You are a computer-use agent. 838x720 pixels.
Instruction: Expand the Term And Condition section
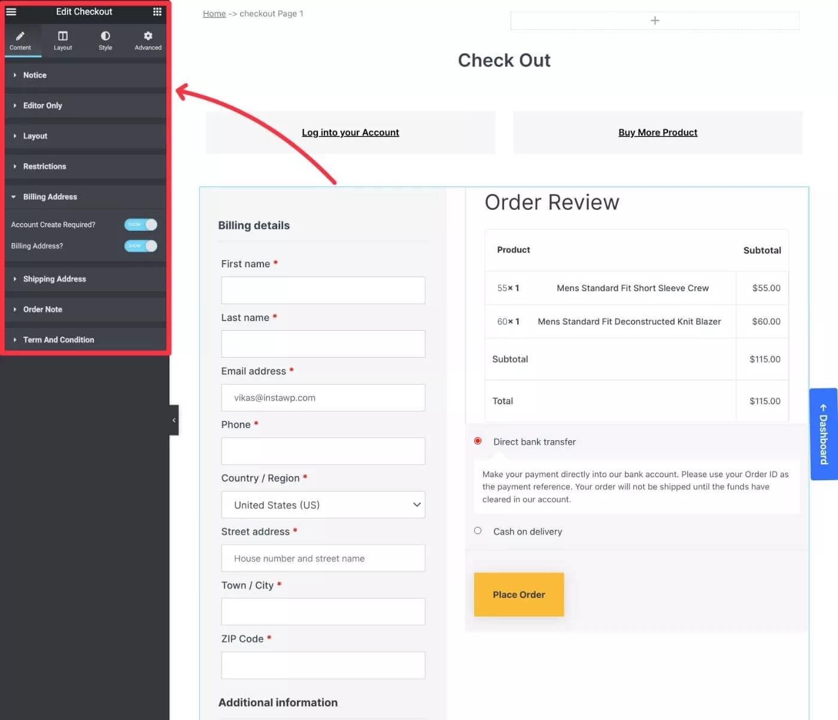(x=86, y=340)
